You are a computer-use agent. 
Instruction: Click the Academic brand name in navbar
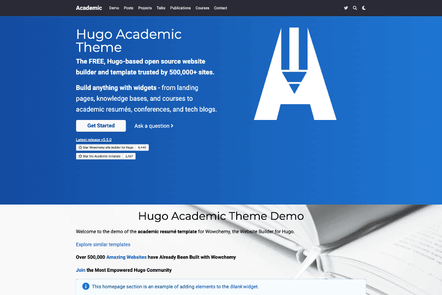click(89, 8)
